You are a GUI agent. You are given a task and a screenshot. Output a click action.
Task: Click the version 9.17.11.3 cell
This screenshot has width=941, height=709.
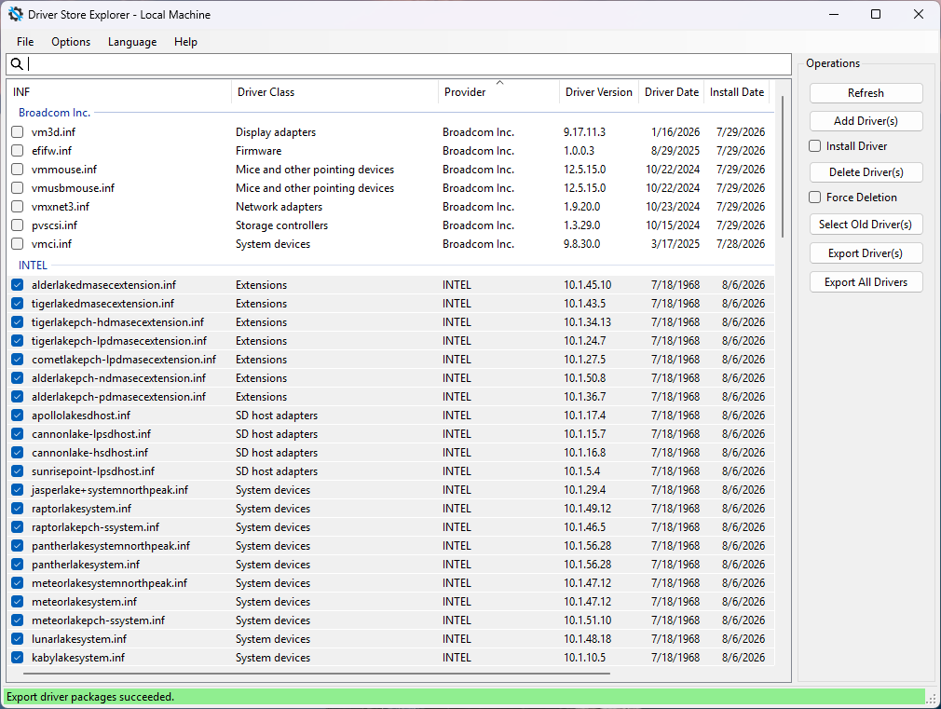(x=584, y=132)
